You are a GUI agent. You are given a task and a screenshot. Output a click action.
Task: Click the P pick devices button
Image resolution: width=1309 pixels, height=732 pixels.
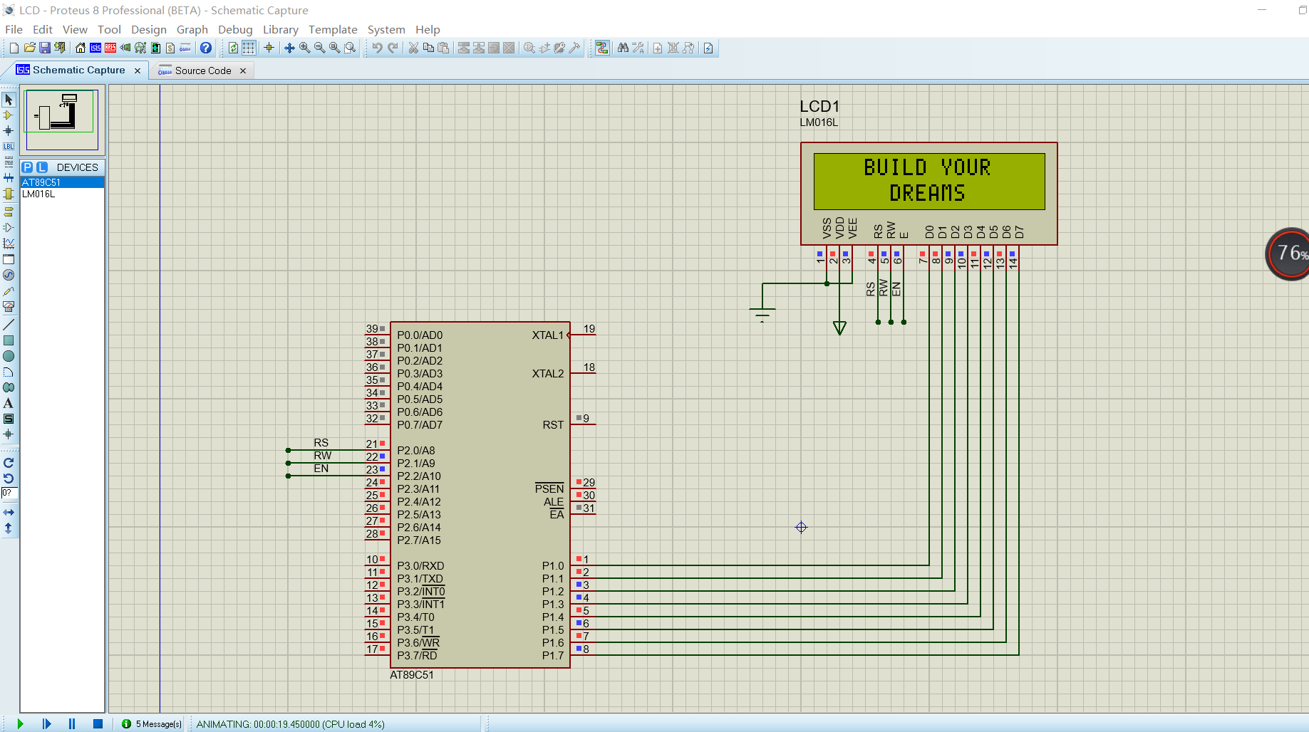[x=27, y=167]
